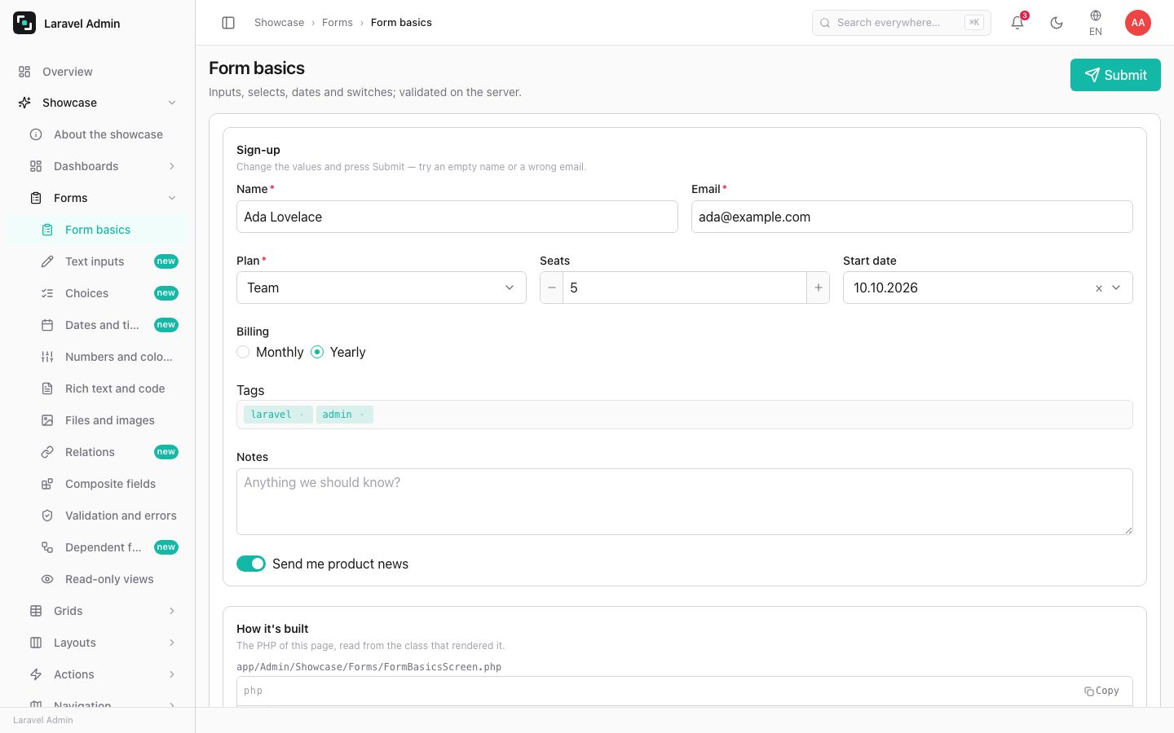Screen dimensions: 1174x733
Task: Open Overview in sidebar
Action: coord(98,72)
